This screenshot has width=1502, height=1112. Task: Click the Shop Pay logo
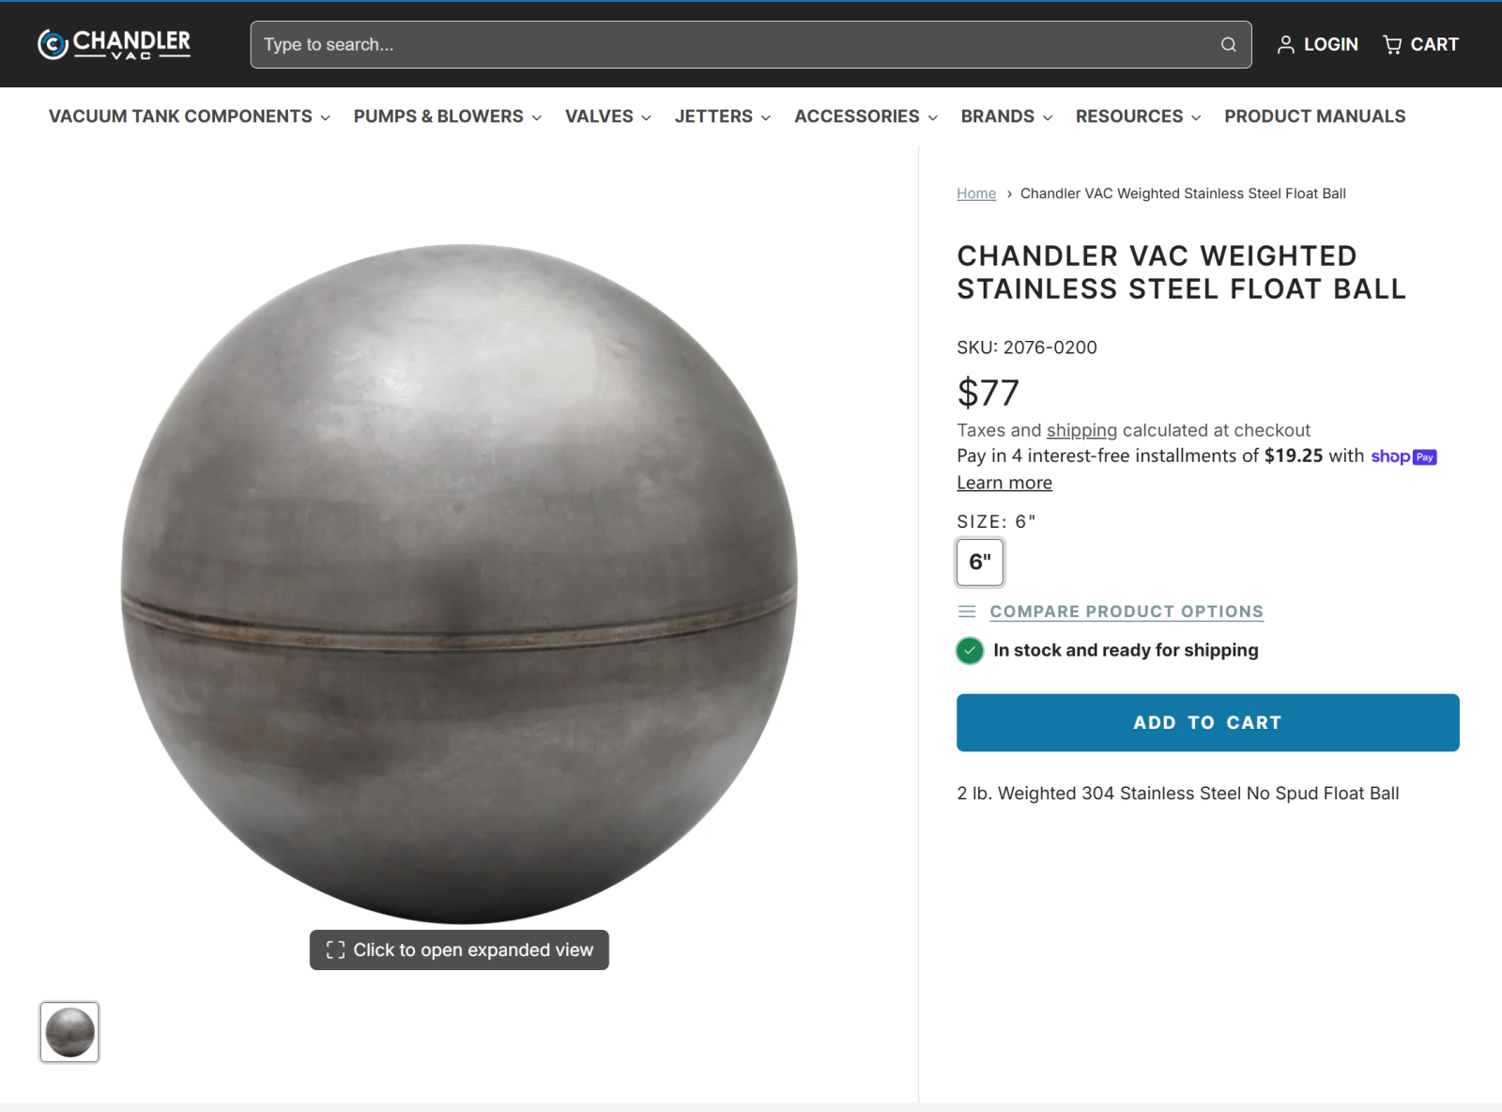tap(1403, 456)
